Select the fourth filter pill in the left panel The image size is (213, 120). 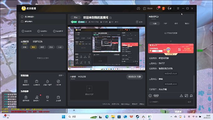pos(51,47)
